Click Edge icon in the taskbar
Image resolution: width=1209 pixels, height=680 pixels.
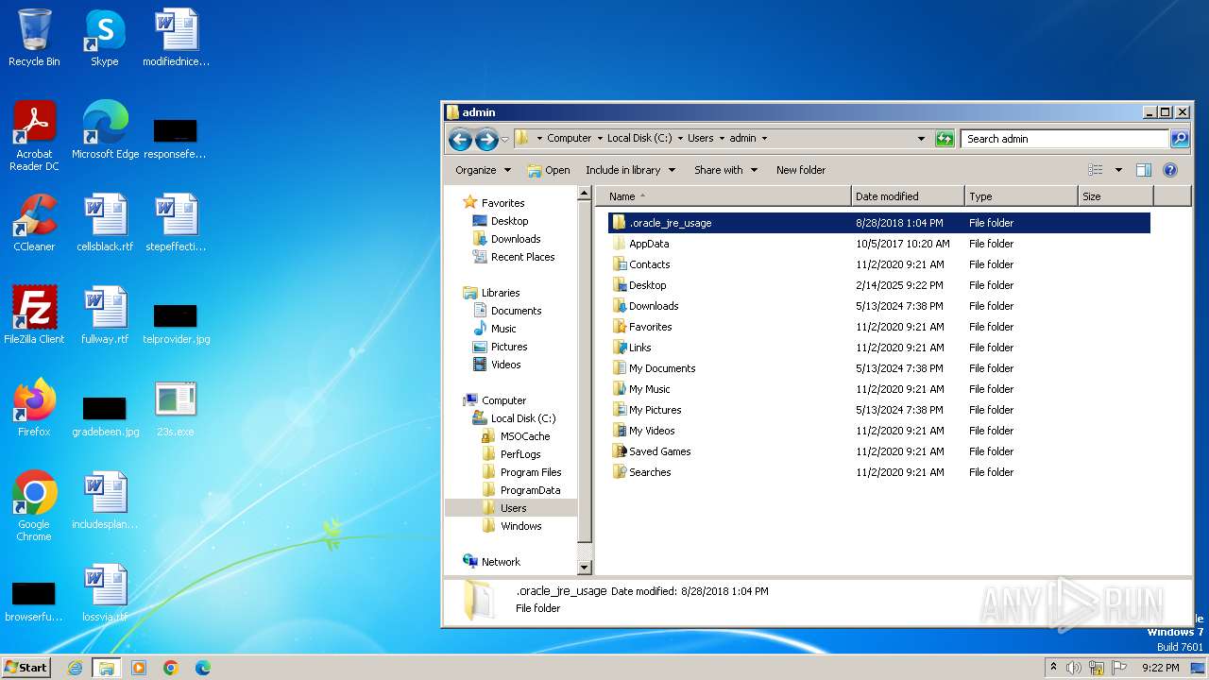(x=203, y=668)
